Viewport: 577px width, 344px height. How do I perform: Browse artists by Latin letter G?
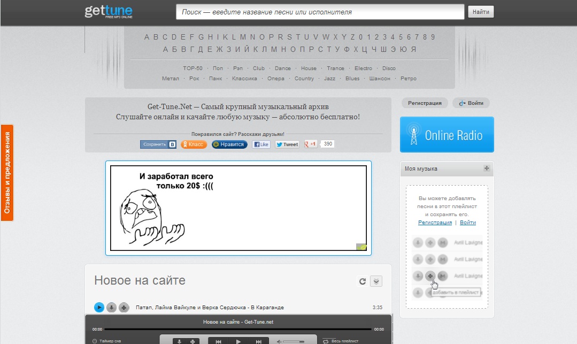point(201,37)
